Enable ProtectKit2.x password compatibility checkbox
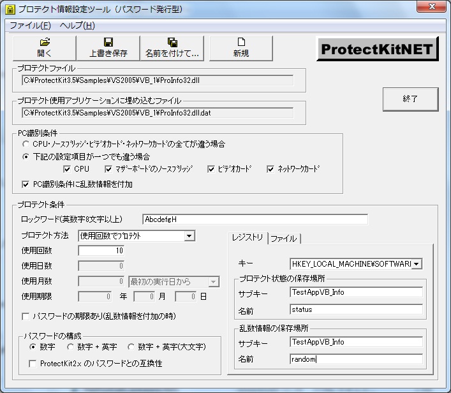 [x=33, y=364]
